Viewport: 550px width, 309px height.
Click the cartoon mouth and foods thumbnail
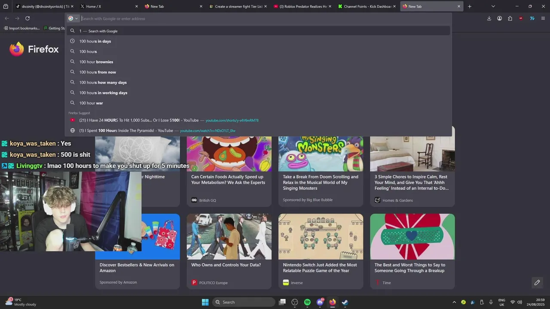(x=229, y=154)
